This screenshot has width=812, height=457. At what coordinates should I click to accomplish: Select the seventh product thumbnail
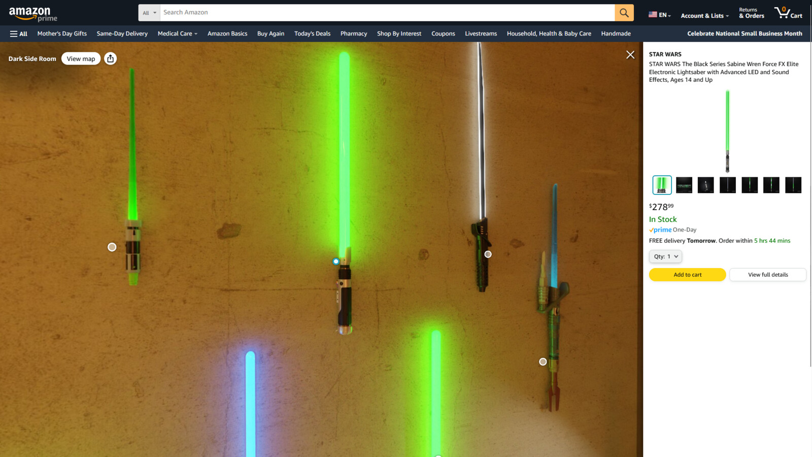point(793,185)
